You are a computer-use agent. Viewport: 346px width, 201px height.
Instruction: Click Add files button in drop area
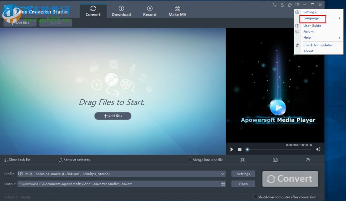[x=113, y=116]
